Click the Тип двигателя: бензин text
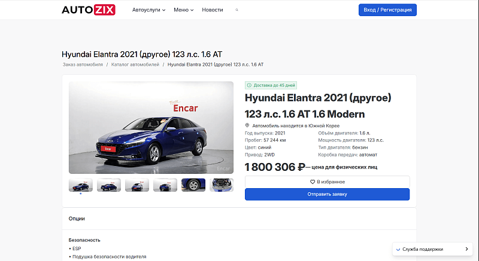The width and height of the screenshot is (479, 261). [x=342, y=148]
